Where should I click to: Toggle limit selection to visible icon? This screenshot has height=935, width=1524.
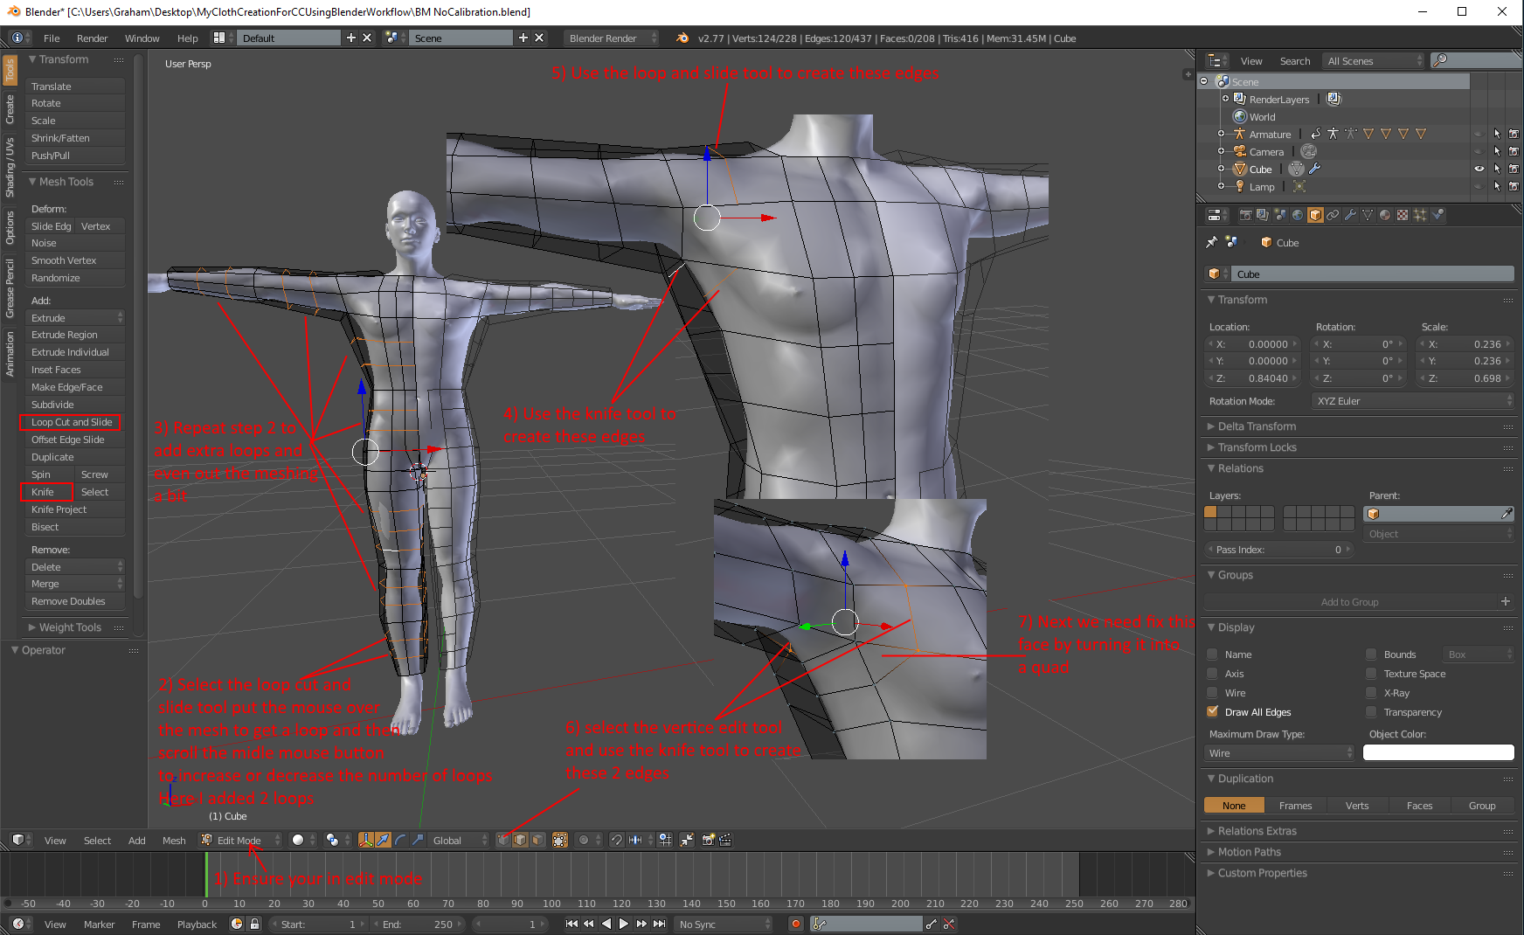560,840
